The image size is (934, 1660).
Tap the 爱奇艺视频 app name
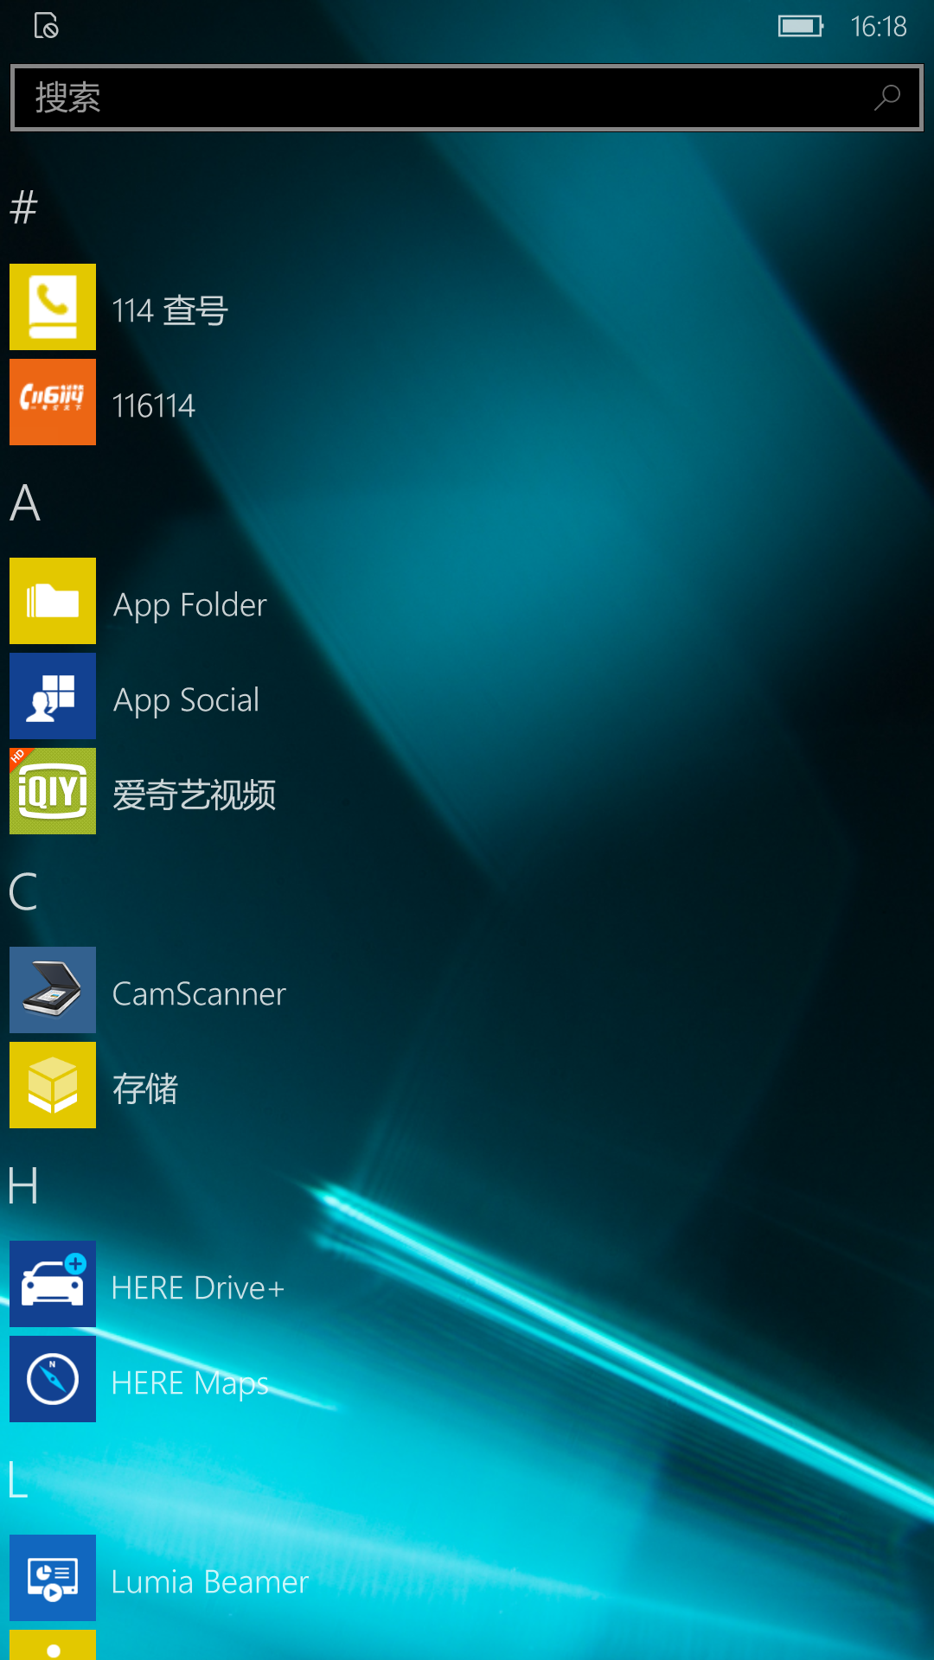point(195,795)
